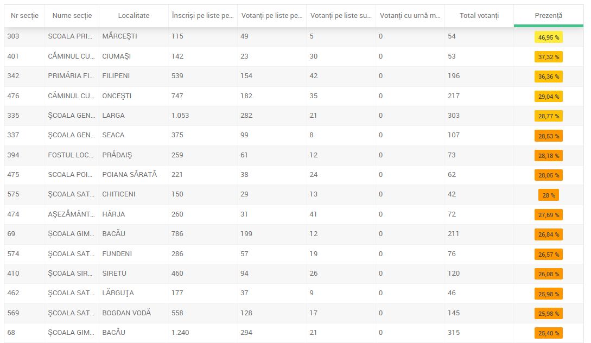The image size is (591, 343).
Task: Select the POIANA SĂRATĂ locality cell
Action: coord(129,175)
